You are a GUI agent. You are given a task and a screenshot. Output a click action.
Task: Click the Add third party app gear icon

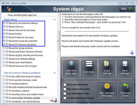pyautogui.click(x=71, y=63)
